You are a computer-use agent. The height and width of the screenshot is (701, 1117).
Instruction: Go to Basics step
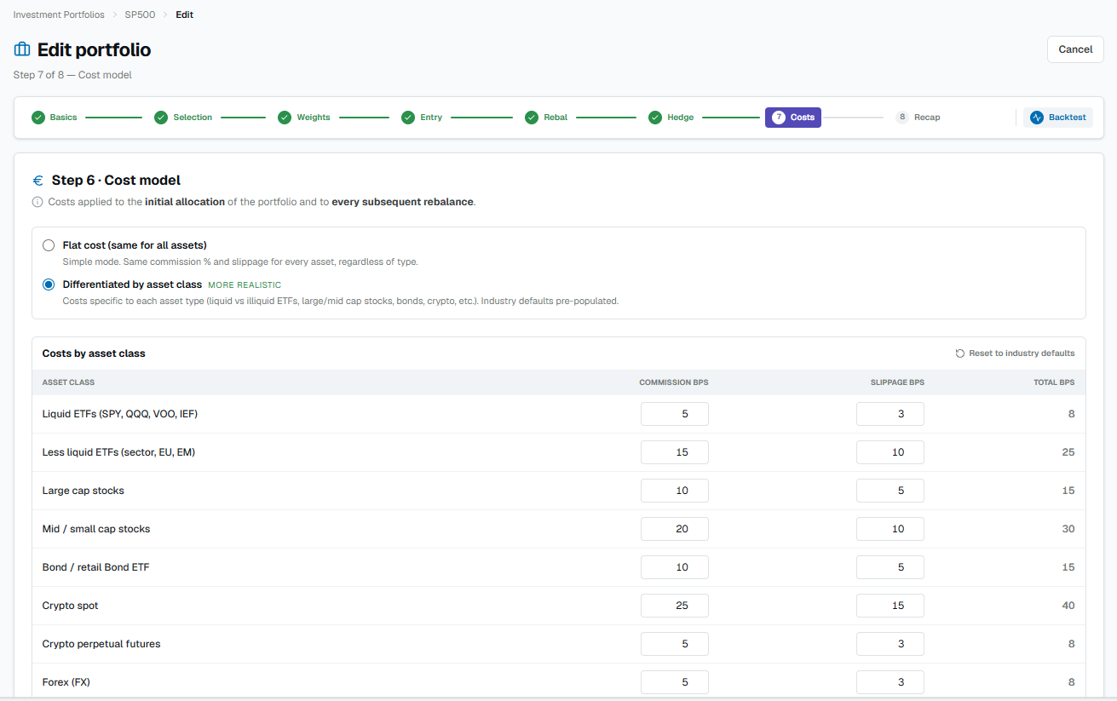(55, 118)
